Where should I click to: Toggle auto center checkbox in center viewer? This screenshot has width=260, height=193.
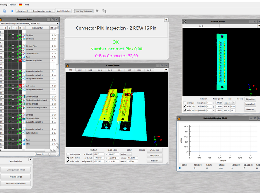click(x=68, y=158)
